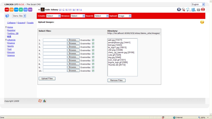This screenshot has height=119, width=212.
Task: Toggle Overwrite checkbox for file row 10
Action: coord(93,71)
